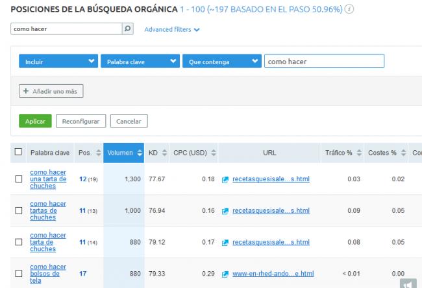The image size is (422, 288).
Task: Check the 'como hacer una tarta de chuches' row
Action: pyautogui.click(x=19, y=179)
